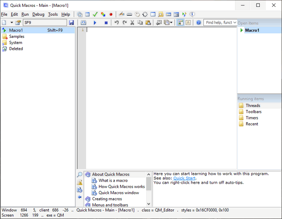Stop the macro with the blue square icon
Viewport: 282px width, 219px height.
click(x=106, y=23)
